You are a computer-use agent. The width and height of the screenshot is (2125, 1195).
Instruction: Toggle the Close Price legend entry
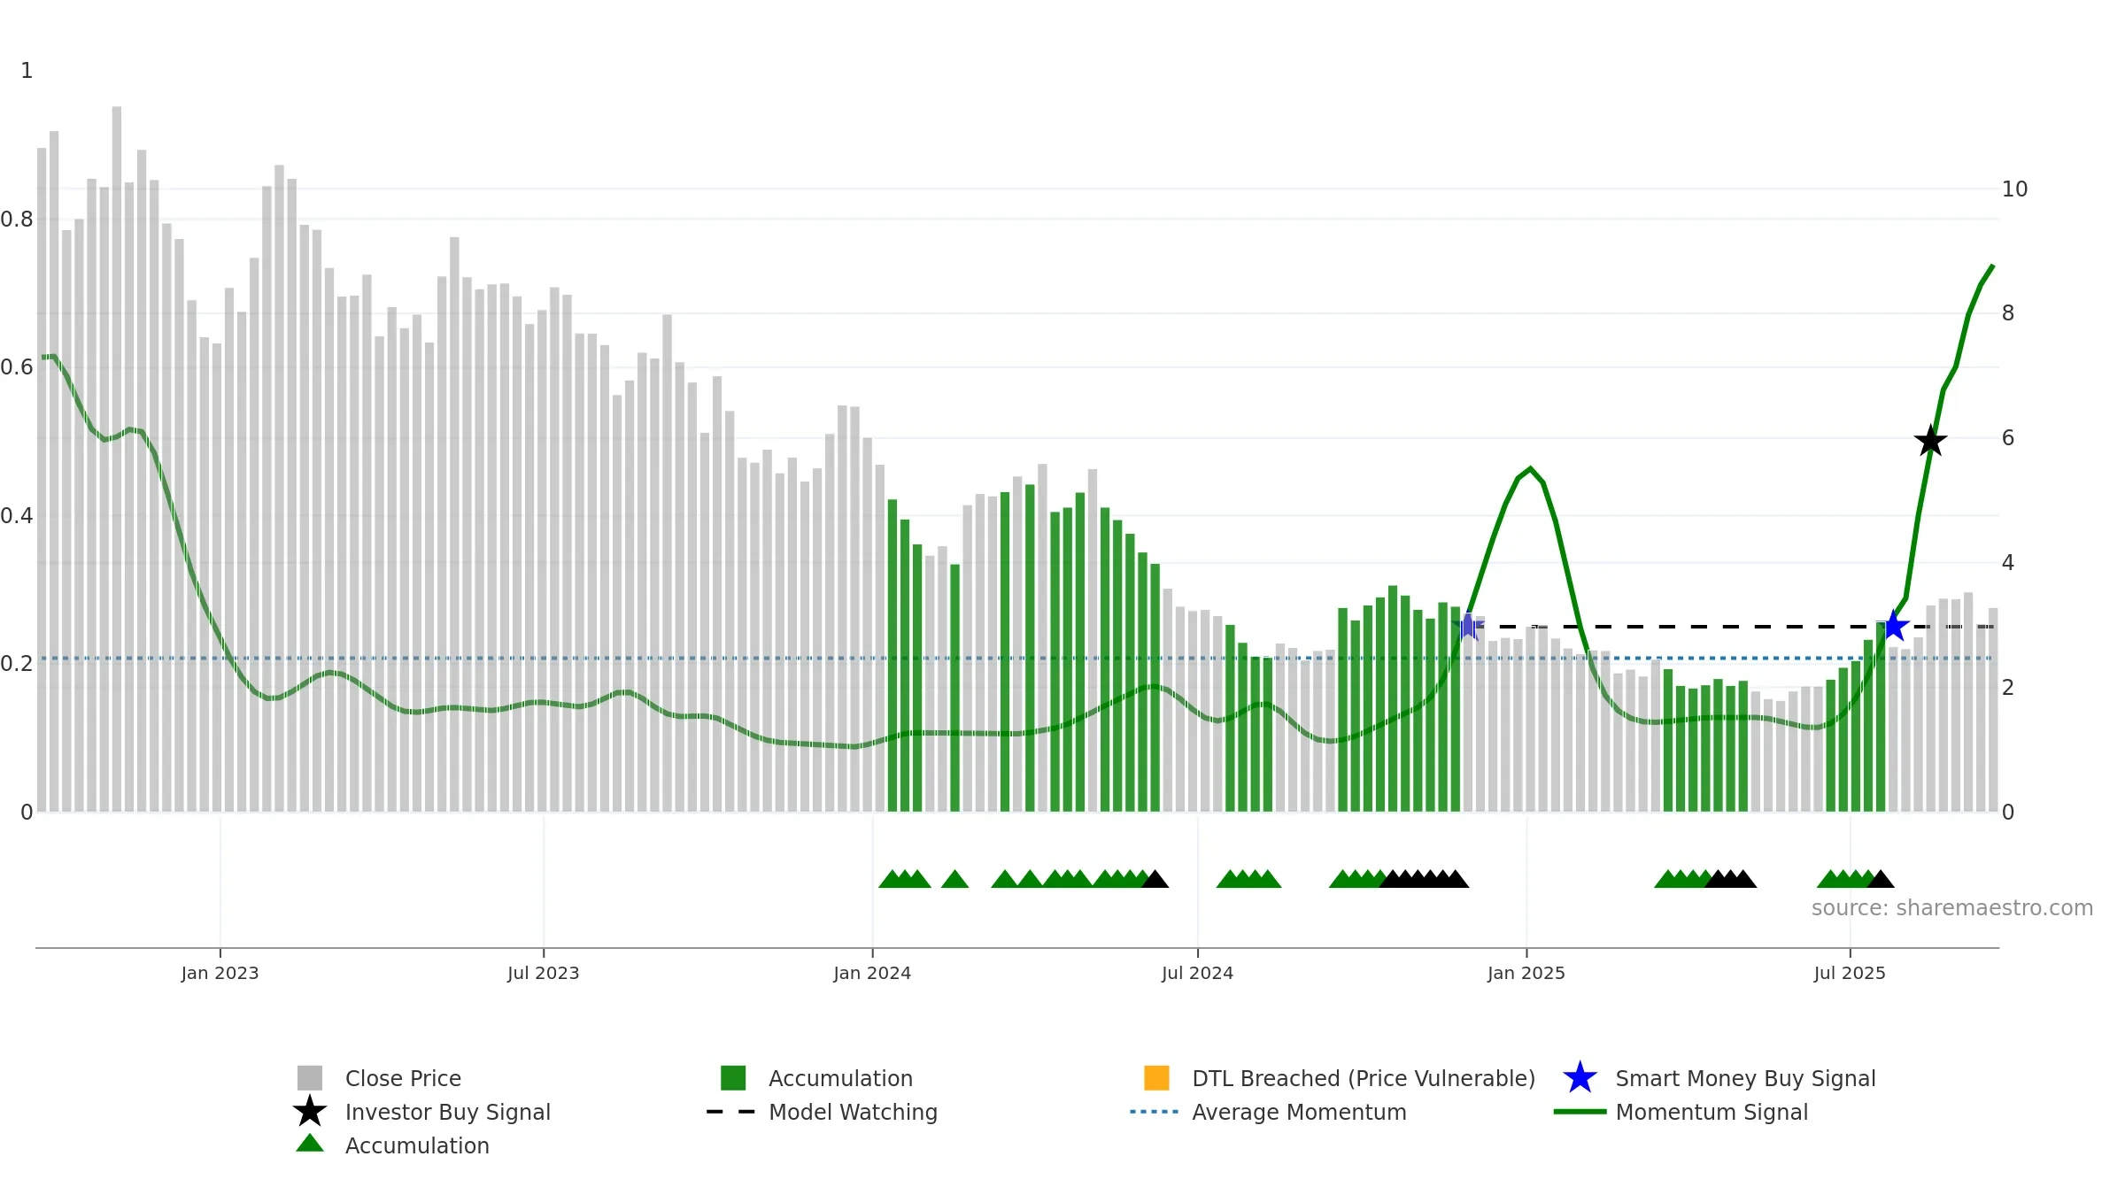[x=380, y=1078]
